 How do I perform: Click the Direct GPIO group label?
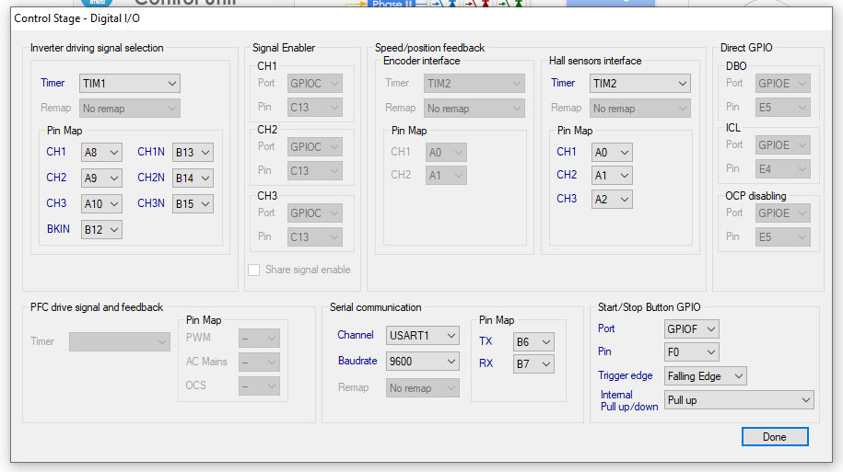(x=746, y=48)
